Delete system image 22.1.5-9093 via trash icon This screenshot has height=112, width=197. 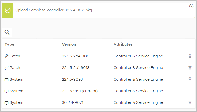(x=190, y=79)
